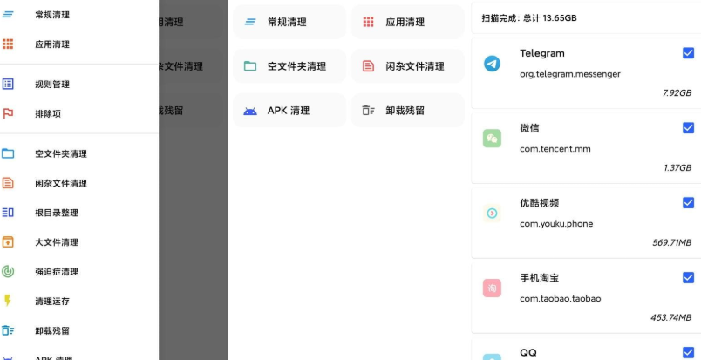Image resolution: width=701 pixels, height=360 pixels.
Task: Tap the QQ app name
Action: 528,353
